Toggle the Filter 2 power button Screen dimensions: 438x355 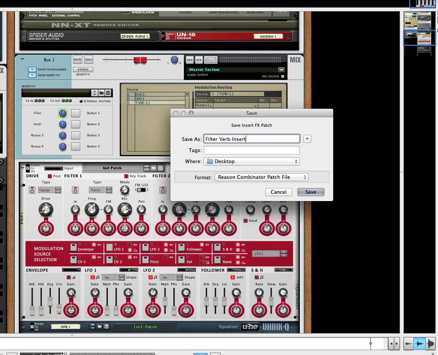(163, 190)
